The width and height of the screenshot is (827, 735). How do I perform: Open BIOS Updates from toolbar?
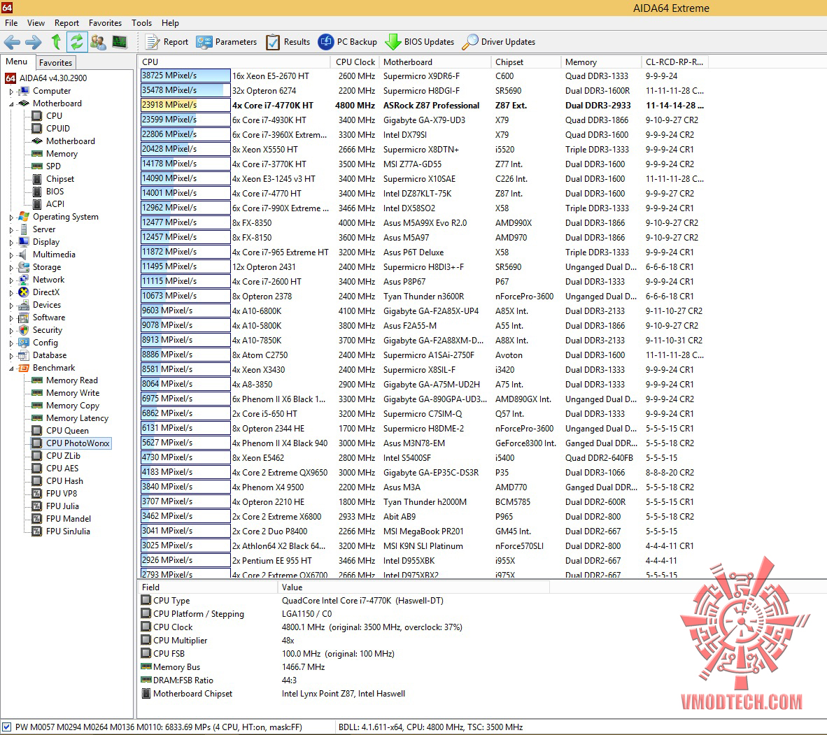[420, 42]
